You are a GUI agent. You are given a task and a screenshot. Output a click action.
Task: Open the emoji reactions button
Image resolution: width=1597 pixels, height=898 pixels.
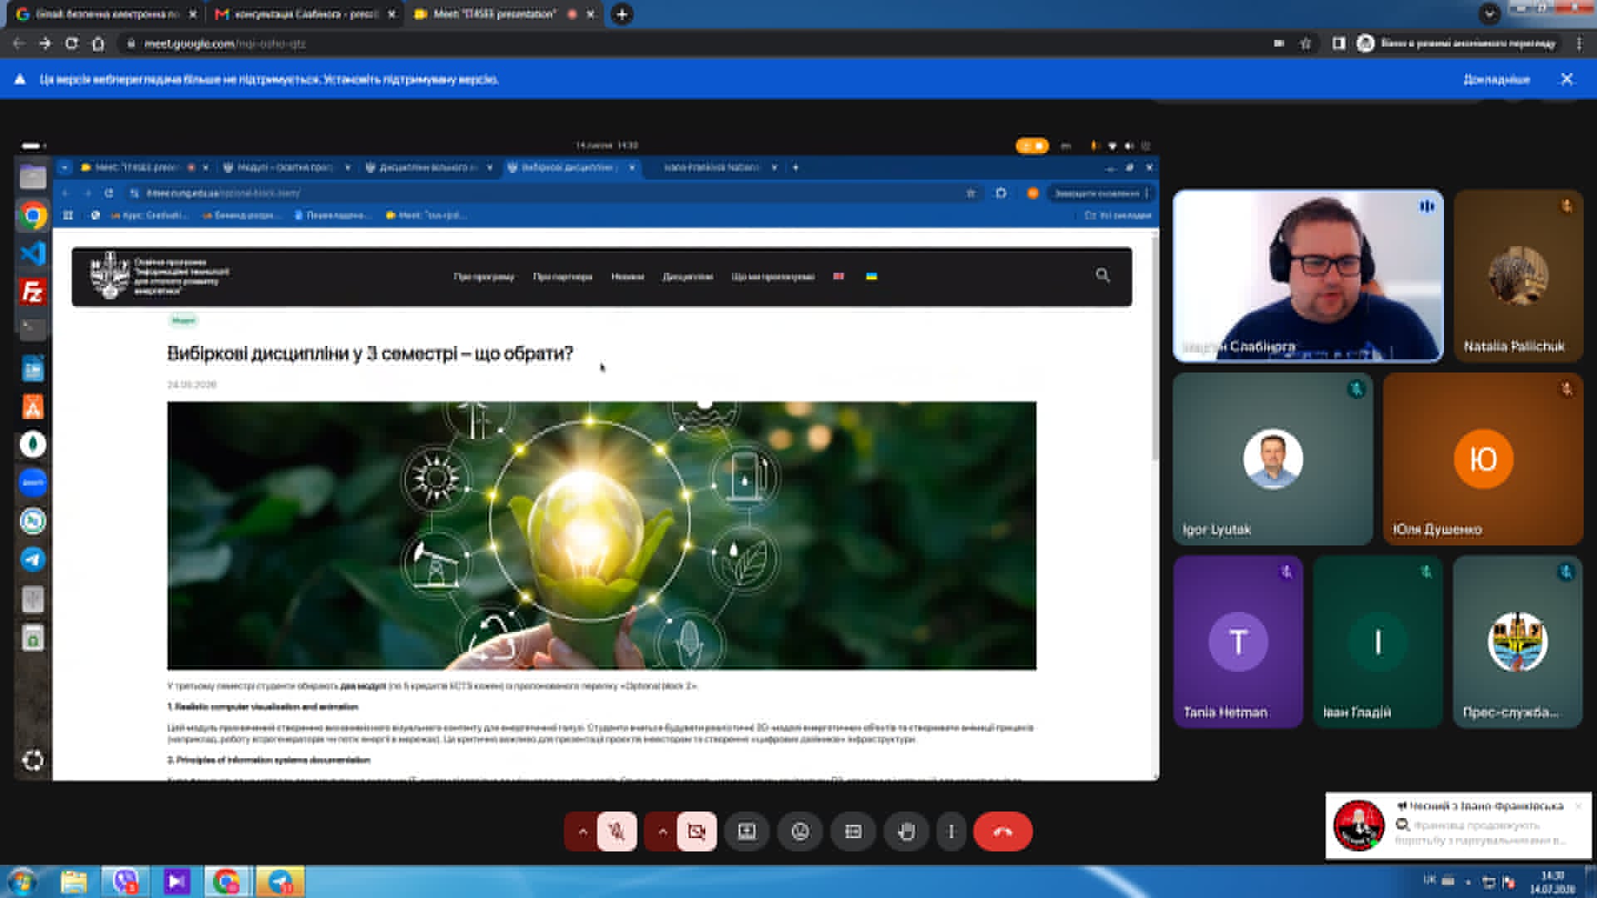(x=800, y=831)
